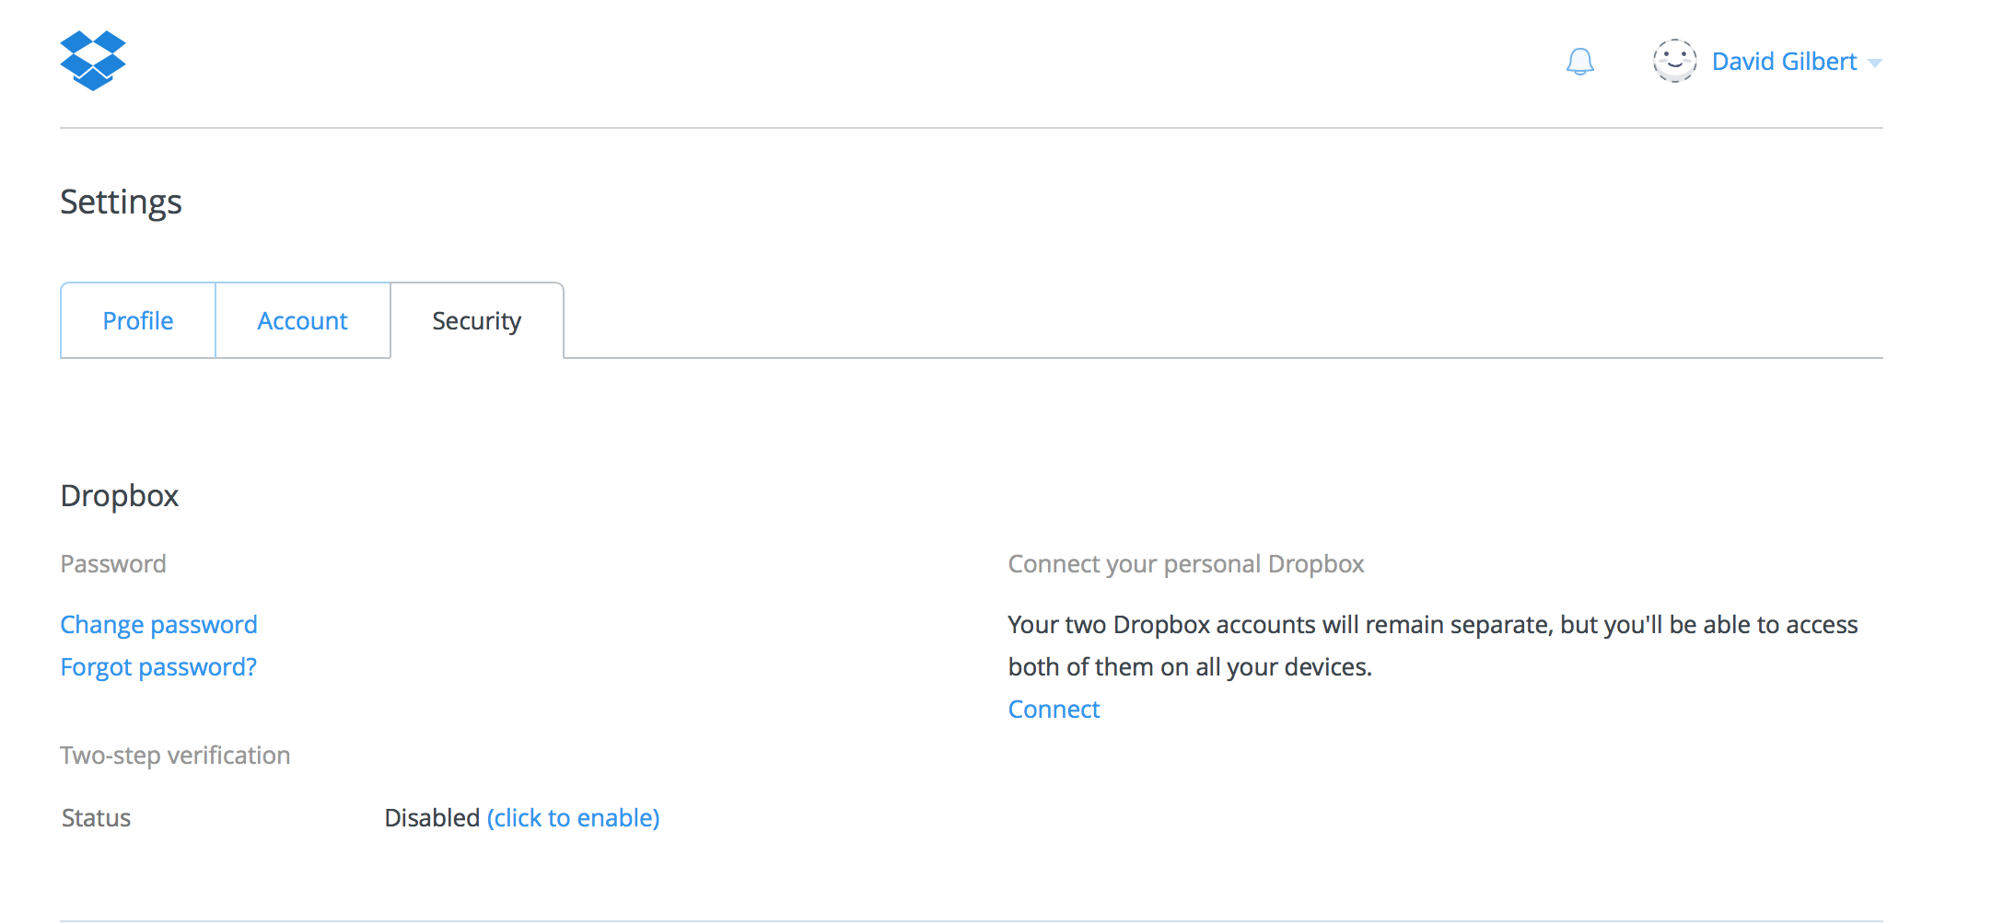This screenshot has height=924, width=2015.
Task: Switch to the Account tab
Action: (302, 320)
